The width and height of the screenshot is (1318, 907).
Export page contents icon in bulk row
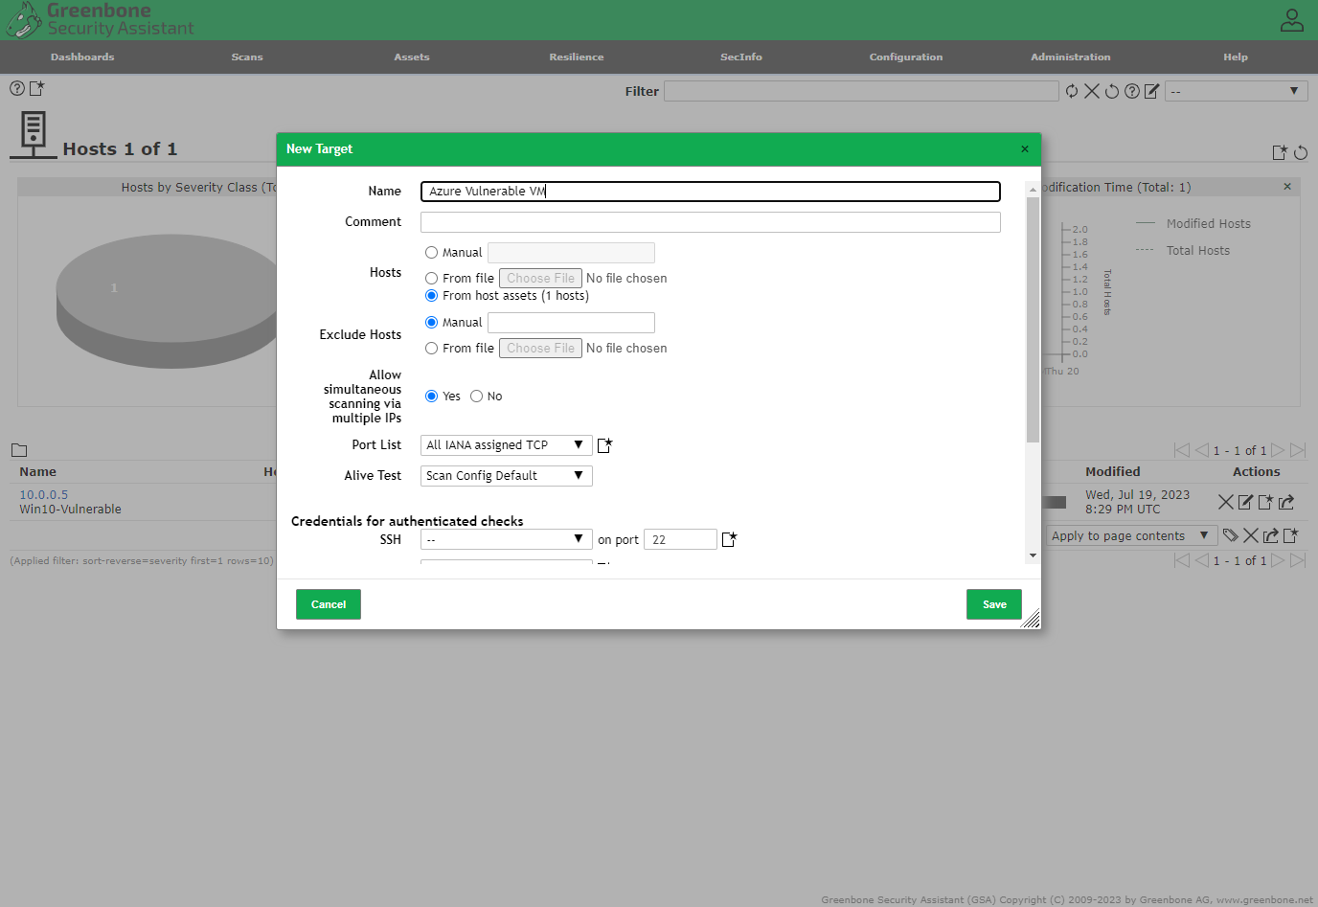click(1271, 535)
